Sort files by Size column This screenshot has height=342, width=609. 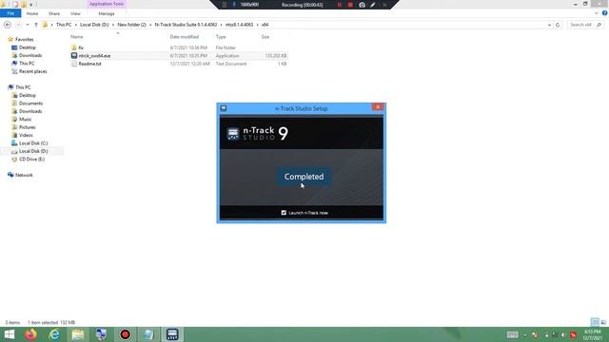(265, 37)
